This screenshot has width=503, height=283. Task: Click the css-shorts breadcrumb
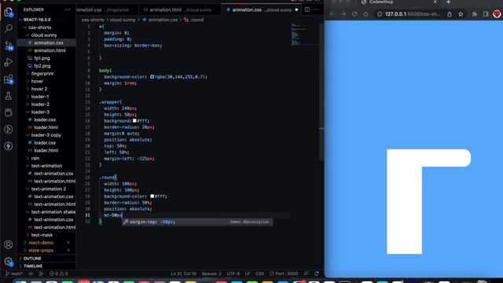93,20
